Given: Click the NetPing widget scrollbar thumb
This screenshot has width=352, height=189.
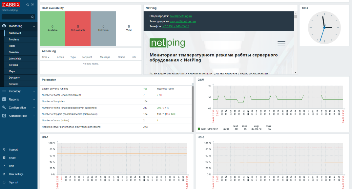Looking at the screenshot, I should click(x=296, y=16).
